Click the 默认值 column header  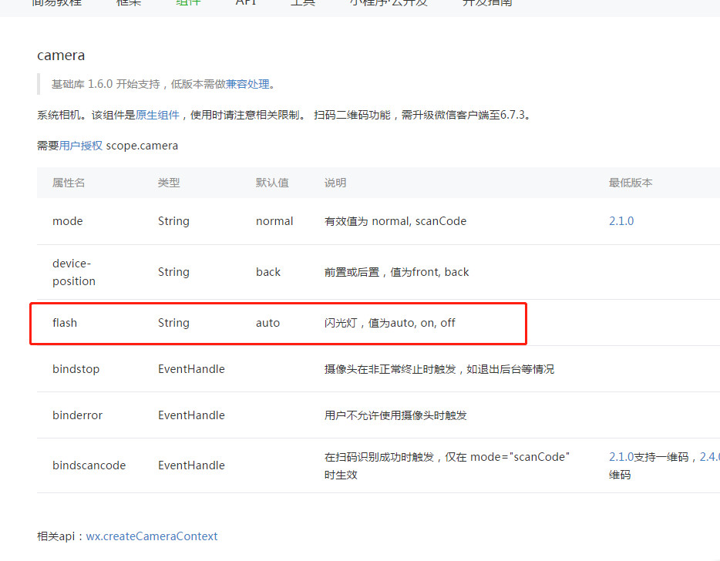point(272,183)
